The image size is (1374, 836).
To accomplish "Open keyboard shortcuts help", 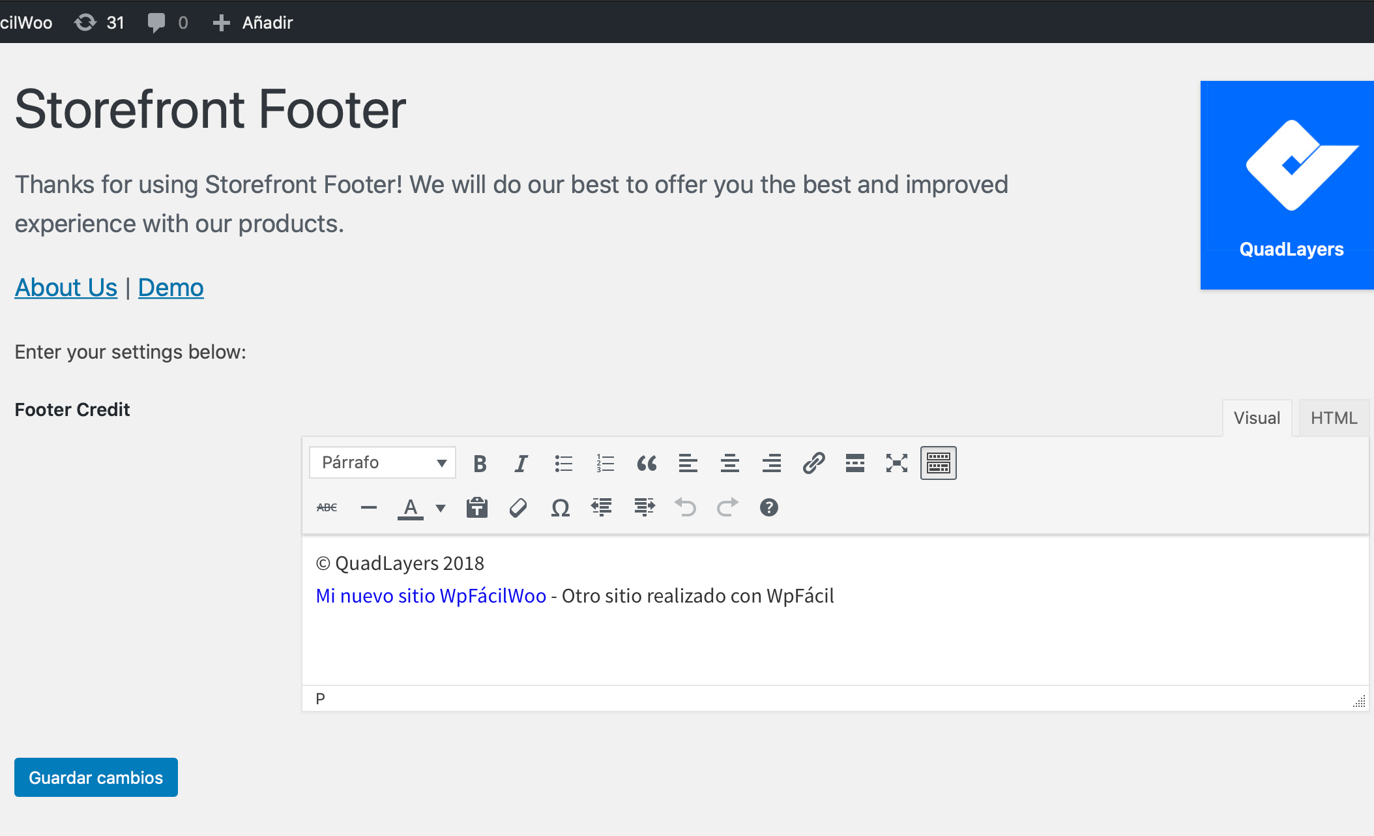I will coord(769,507).
